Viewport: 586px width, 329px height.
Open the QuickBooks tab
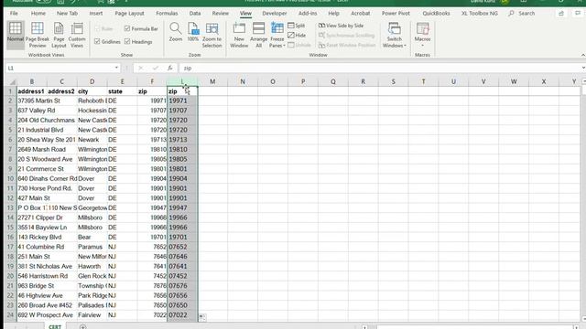pyautogui.click(x=436, y=13)
